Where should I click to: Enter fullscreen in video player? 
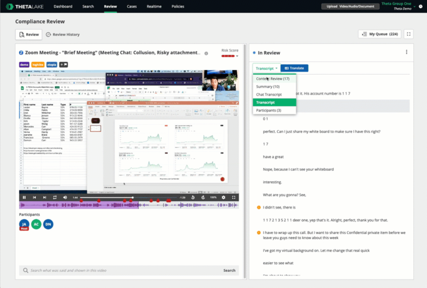tap(234, 197)
